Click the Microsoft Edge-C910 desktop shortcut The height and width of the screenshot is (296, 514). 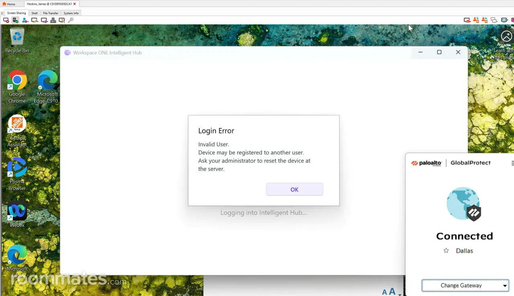[x=47, y=87]
